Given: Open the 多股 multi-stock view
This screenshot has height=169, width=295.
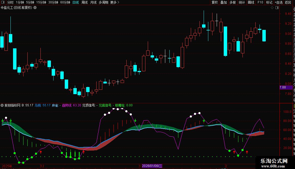Looking at the screenshot, I should pos(233,2).
